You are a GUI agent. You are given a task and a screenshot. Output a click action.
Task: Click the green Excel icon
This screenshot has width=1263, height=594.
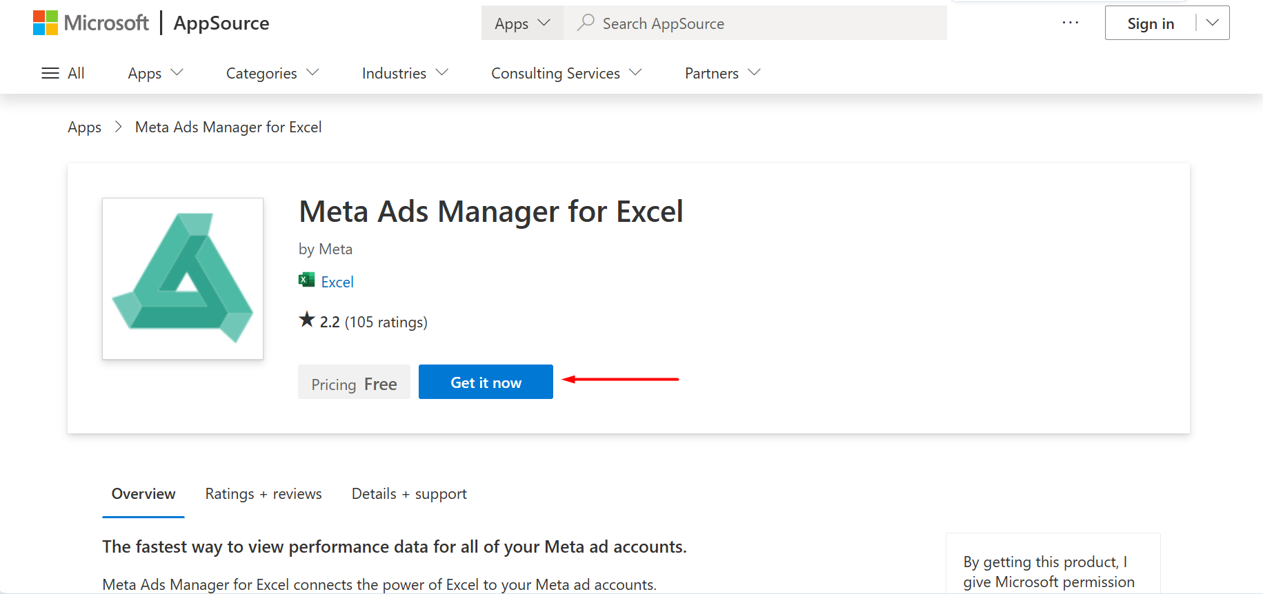click(306, 280)
